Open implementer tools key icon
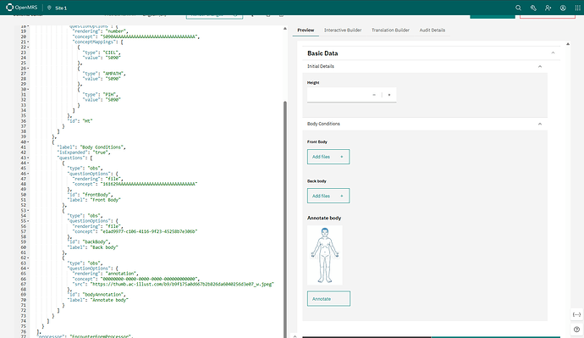This screenshot has width=584, height=338. 533,8
